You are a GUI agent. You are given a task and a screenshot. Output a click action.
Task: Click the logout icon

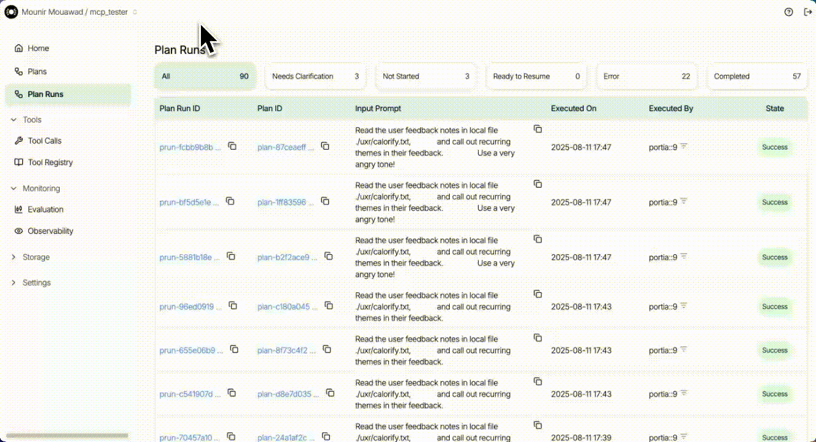(807, 12)
